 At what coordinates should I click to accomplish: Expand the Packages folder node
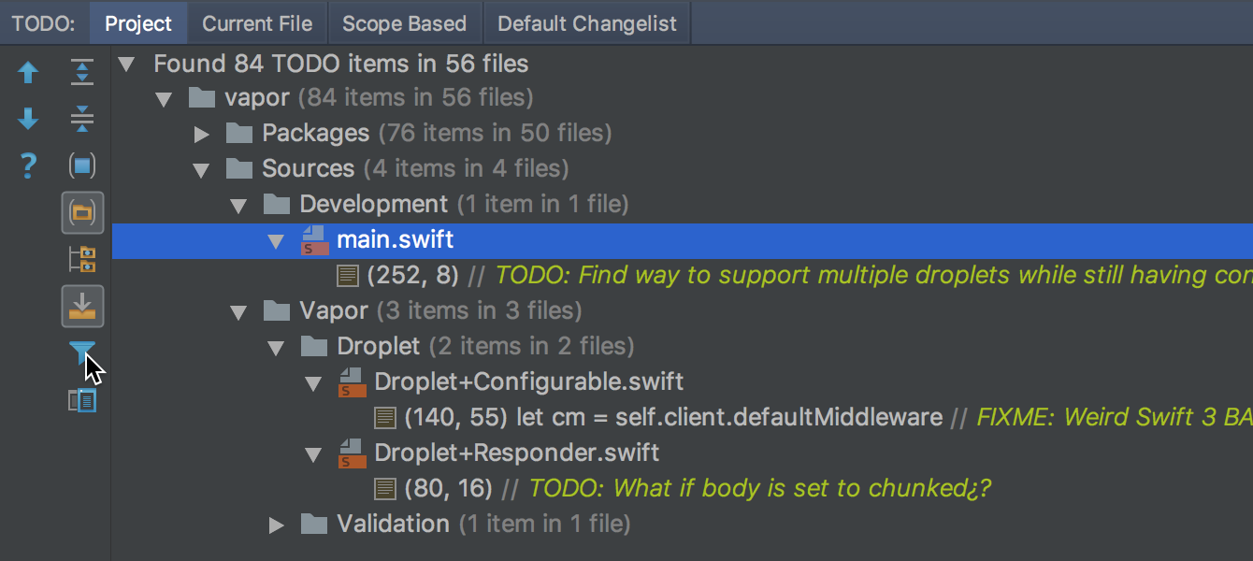point(202,133)
